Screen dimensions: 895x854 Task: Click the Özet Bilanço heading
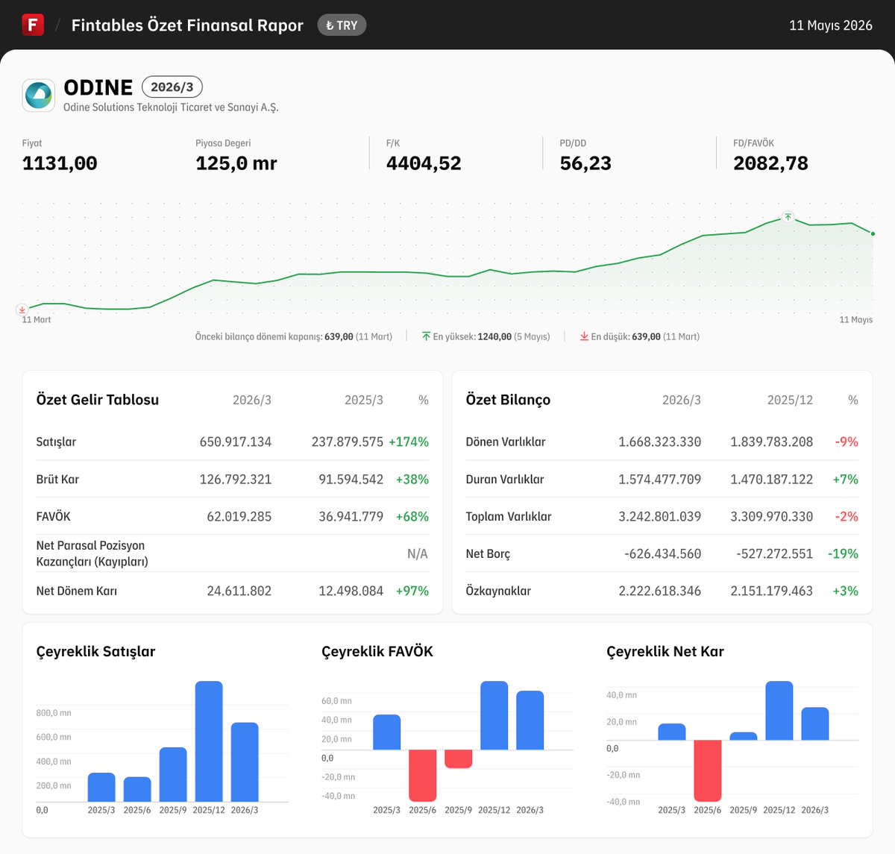[508, 400]
